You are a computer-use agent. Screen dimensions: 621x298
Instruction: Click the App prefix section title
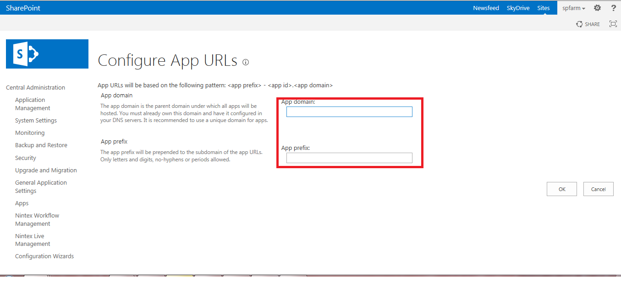[114, 142]
